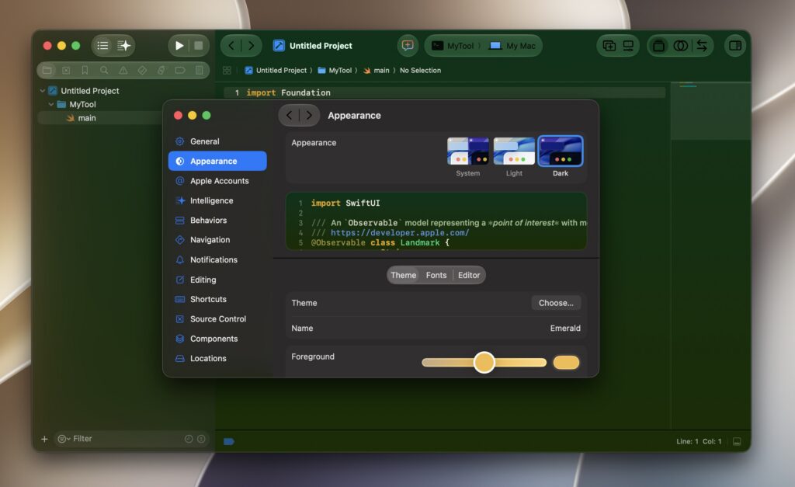Open the Report navigator icon
The height and width of the screenshot is (487, 795).
(x=200, y=70)
